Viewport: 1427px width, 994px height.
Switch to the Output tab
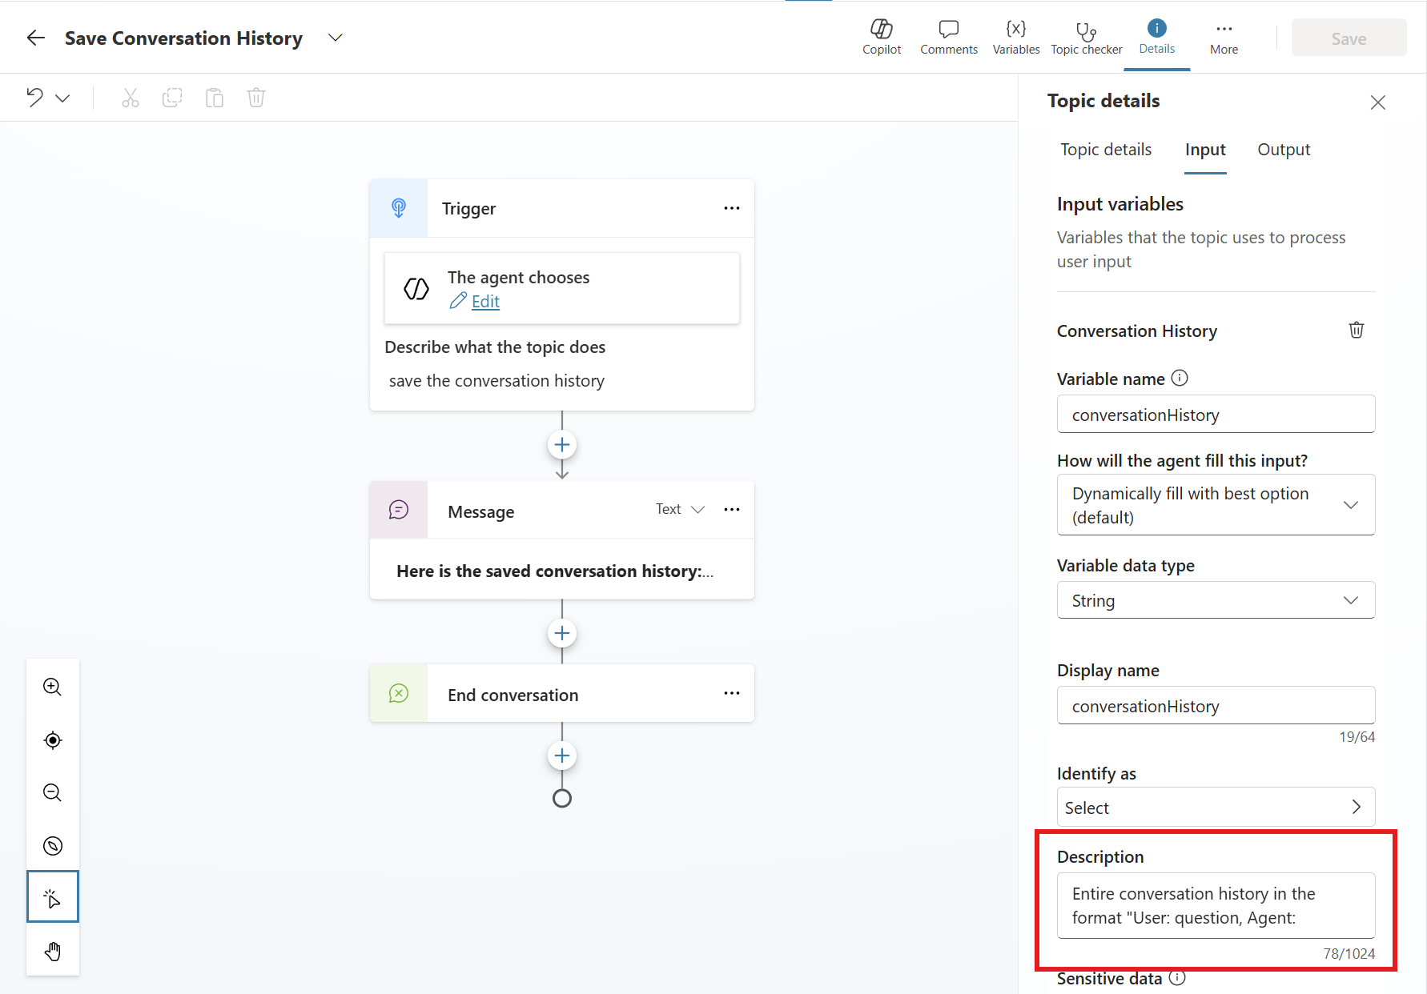click(x=1283, y=150)
